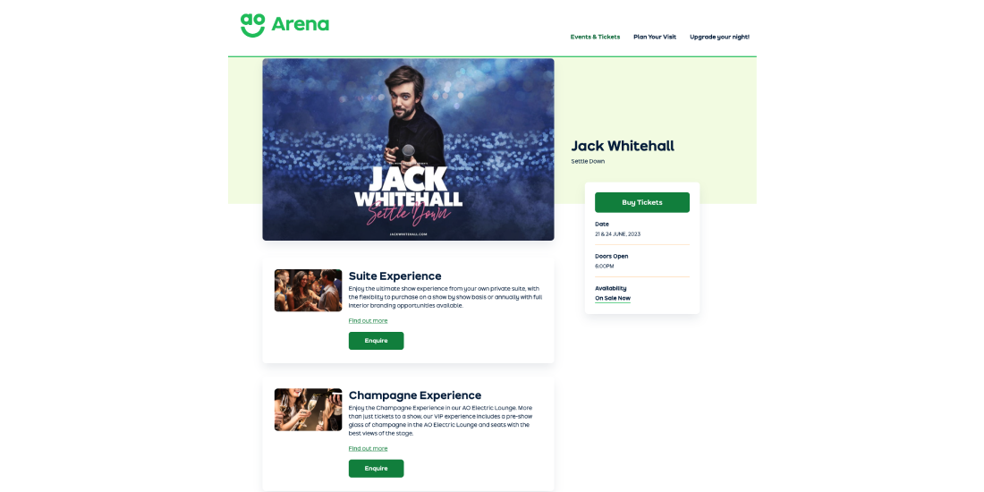Open the Suite Experience thumbnail photo
The image size is (984, 492).
pos(308,291)
